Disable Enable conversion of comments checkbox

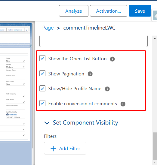[x=42, y=103]
